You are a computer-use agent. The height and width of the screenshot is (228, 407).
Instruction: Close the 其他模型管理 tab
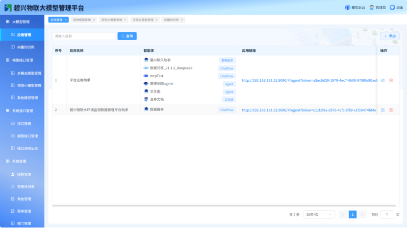coord(94,20)
